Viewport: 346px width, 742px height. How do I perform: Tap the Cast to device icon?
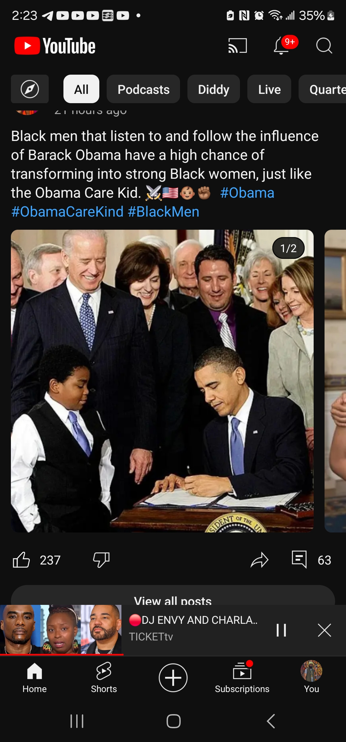tap(237, 45)
